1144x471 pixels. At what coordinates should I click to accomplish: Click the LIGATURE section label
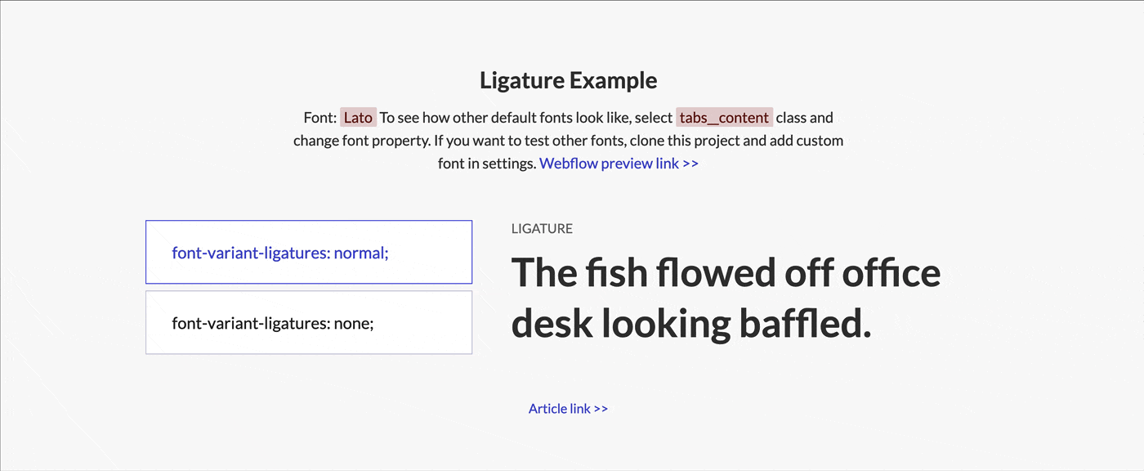[x=541, y=228]
